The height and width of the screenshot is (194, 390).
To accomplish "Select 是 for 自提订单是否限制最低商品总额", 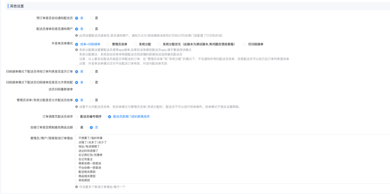I will [77, 127].
